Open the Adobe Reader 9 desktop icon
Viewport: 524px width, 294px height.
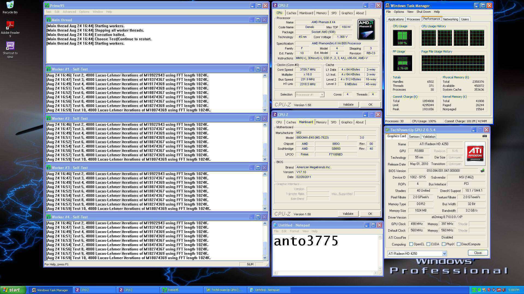pos(10,29)
